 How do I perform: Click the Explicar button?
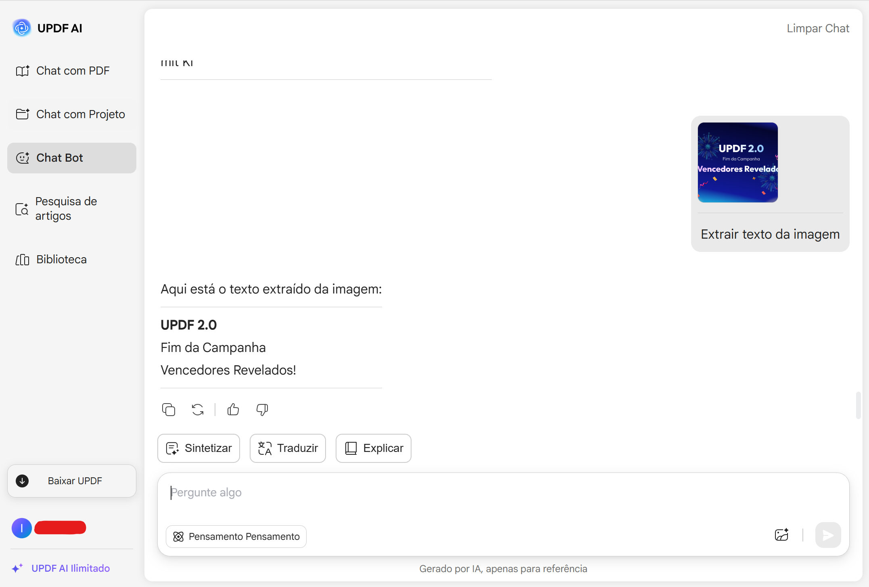[x=373, y=448]
